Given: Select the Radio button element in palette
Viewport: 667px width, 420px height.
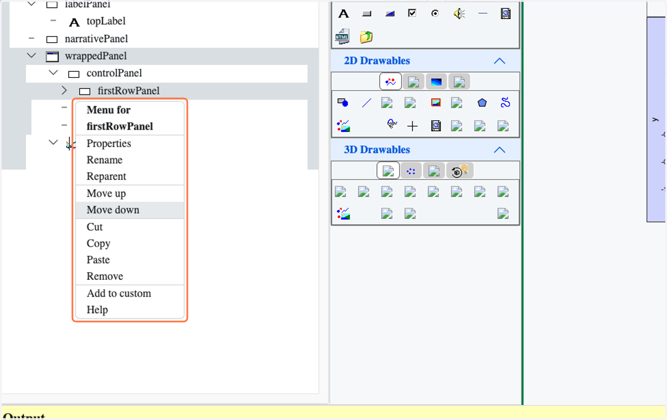Looking at the screenshot, I should pos(435,13).
